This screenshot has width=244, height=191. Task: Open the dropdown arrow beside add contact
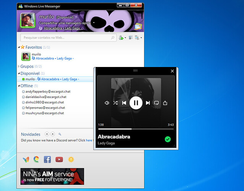point(125,38)
